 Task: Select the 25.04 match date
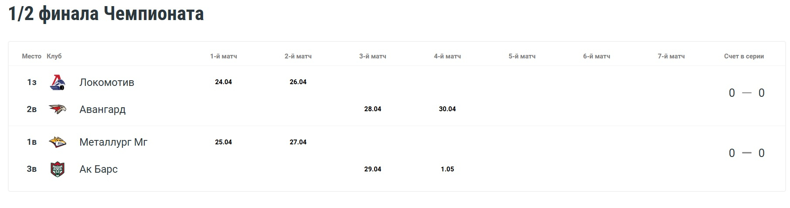[223, 142]
